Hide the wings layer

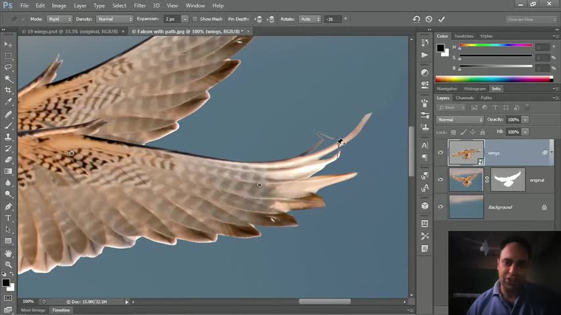click(x=441, y=153)
